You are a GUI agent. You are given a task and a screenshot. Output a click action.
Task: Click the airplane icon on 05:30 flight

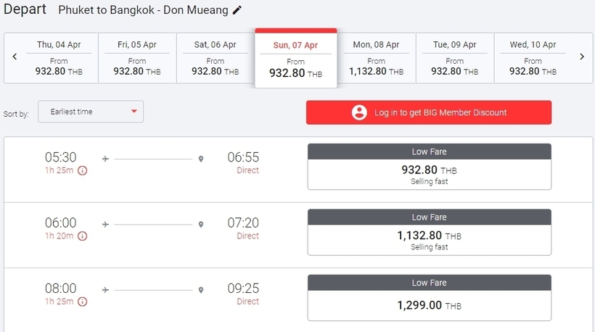click(x=105, y=159)
